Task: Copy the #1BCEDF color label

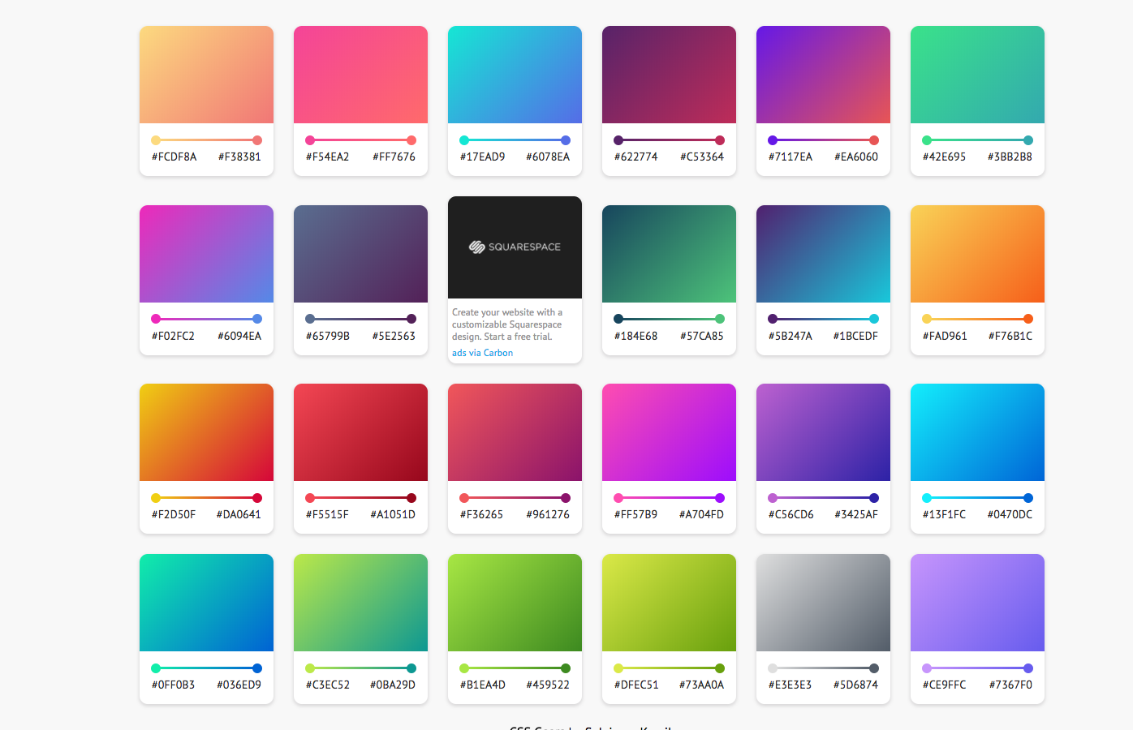Action: 855,336
